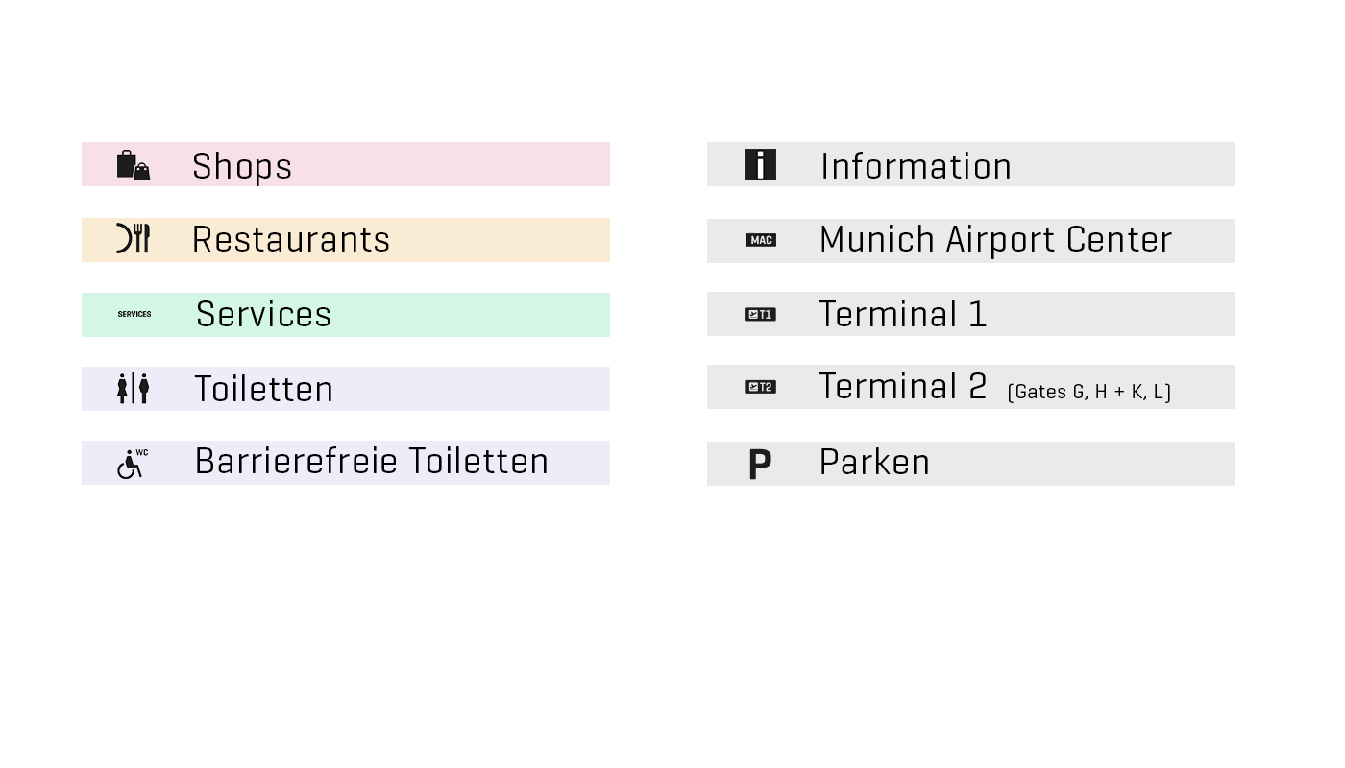This screenshot has height=768, width=1345.
Task: Open the Services text entry
Action: click(264, 315)
